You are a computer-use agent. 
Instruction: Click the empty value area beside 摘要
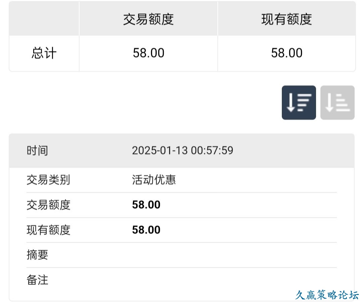(231, 255)
